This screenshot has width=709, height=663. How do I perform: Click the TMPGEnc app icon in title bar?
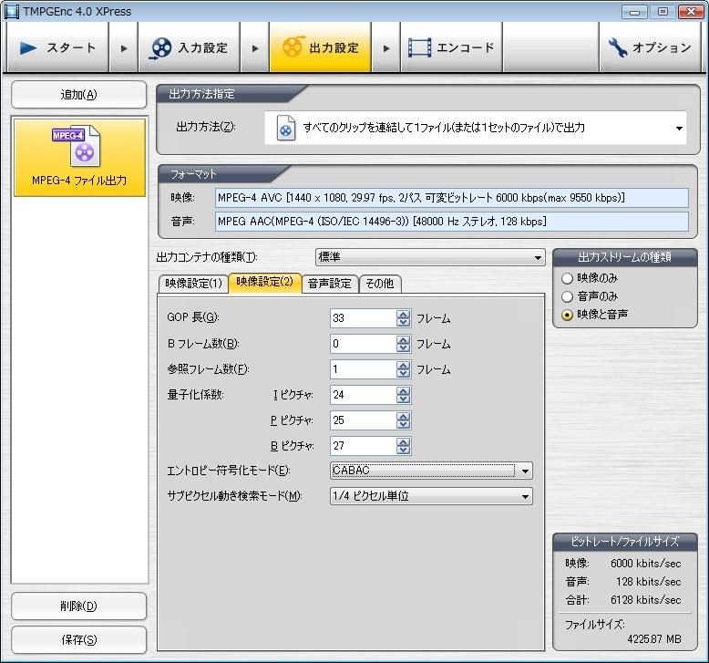11,11
